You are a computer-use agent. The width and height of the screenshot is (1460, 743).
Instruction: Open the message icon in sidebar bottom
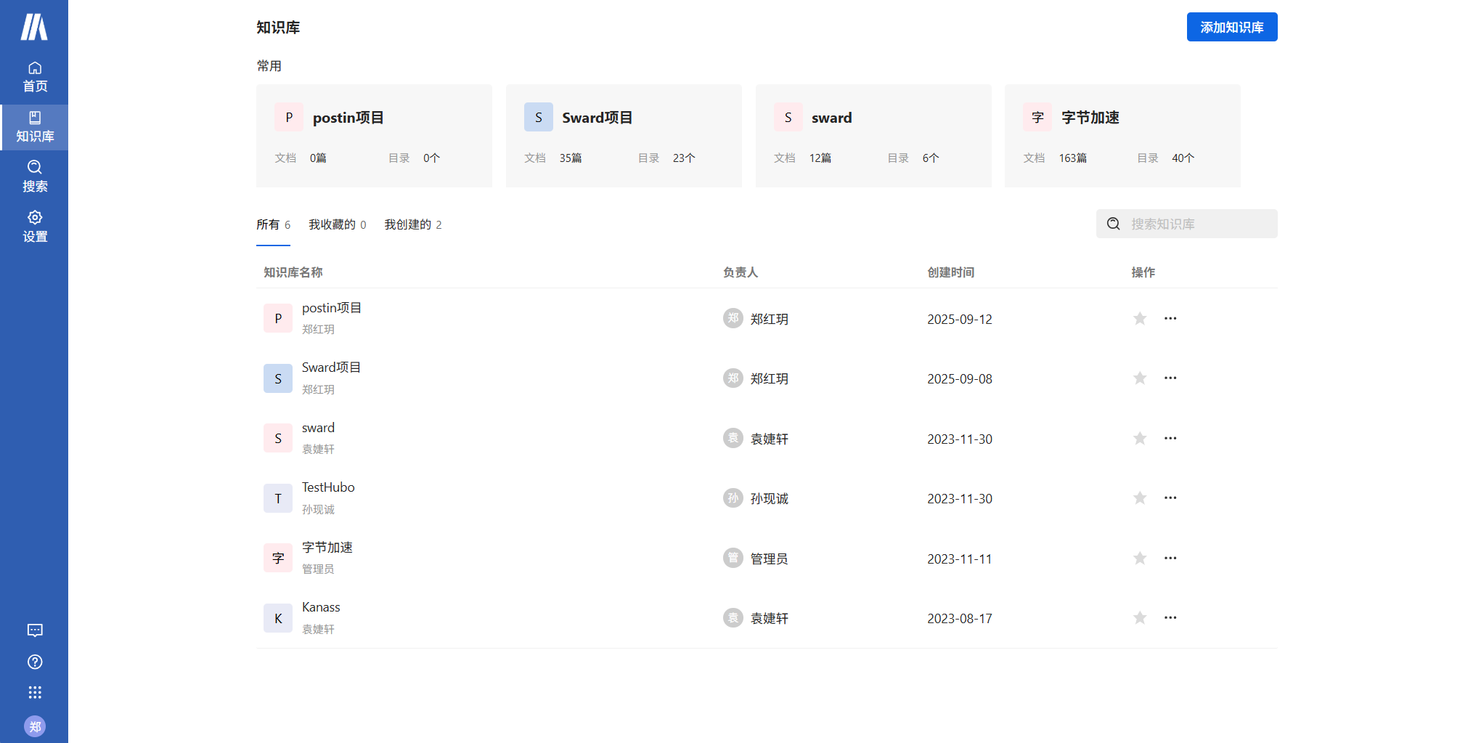point(35,630)
